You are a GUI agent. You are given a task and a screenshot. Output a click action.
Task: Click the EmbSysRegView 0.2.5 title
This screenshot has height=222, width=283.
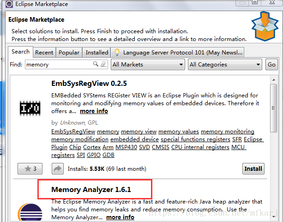pyautogui.click(x=89, y=84)
